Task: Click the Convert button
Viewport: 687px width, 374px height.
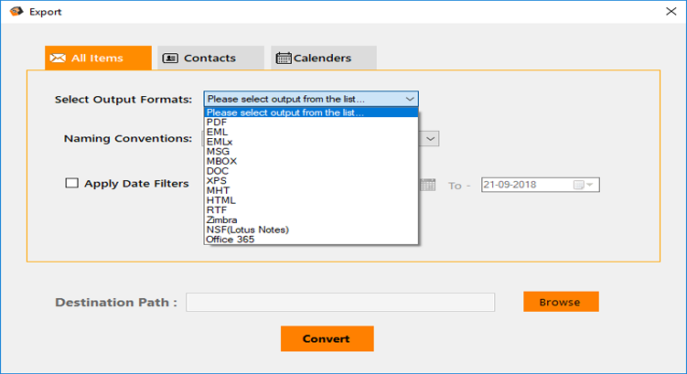Action: [327, 338]
